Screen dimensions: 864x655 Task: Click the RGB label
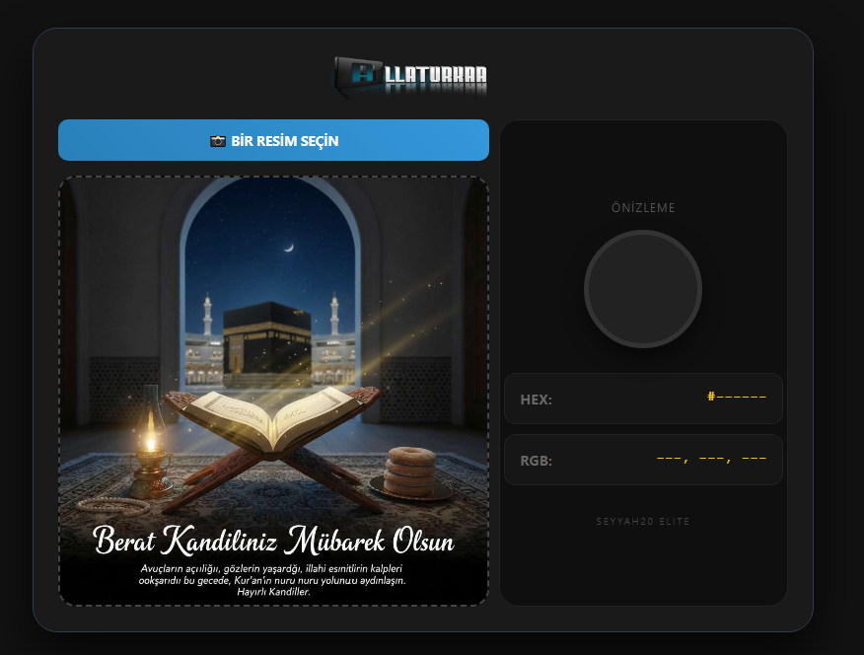(536, 461)
